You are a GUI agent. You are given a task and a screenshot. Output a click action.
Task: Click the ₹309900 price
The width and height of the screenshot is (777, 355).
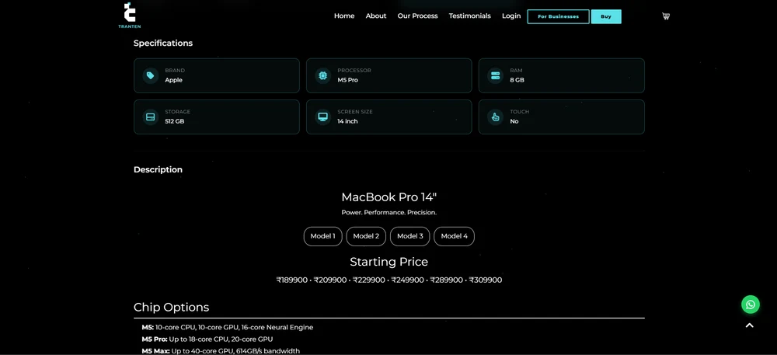click(x=485, y=280)
